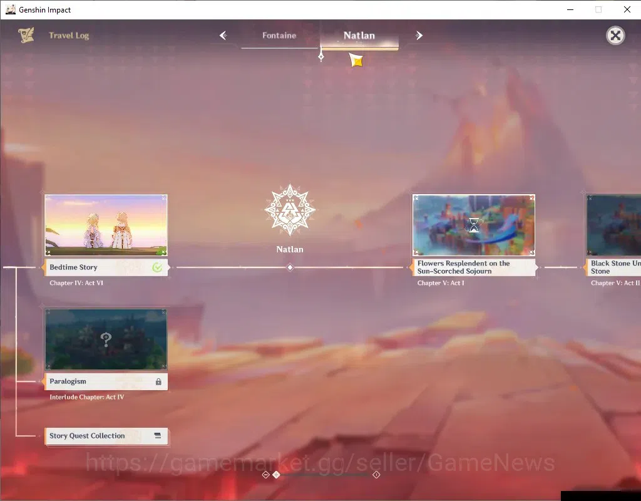Open the locked Paralogism question-mark thumbnail

(x=106, y=339)
